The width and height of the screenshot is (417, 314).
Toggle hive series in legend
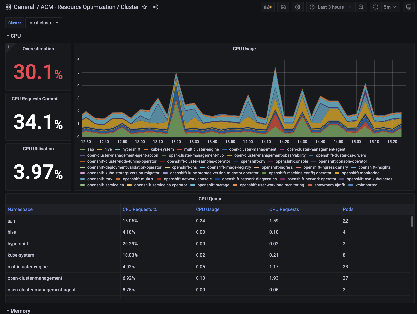click(108, 149)
